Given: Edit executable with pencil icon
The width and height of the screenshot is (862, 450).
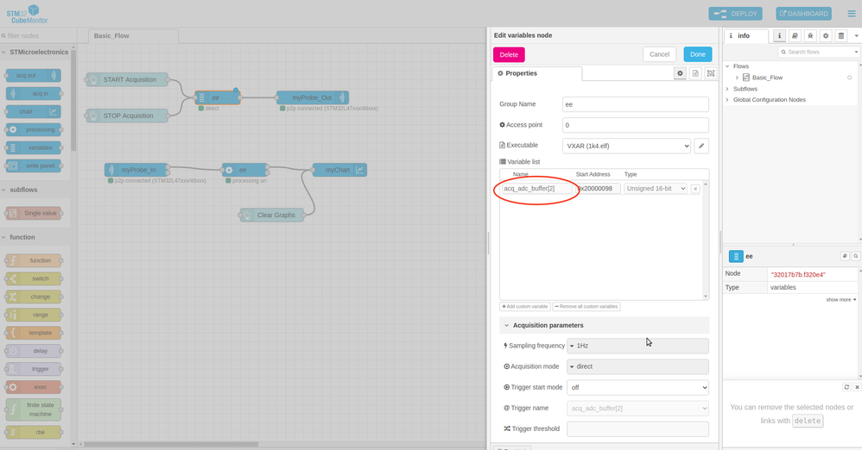Looking at the screenshot, I should [701, 146].
